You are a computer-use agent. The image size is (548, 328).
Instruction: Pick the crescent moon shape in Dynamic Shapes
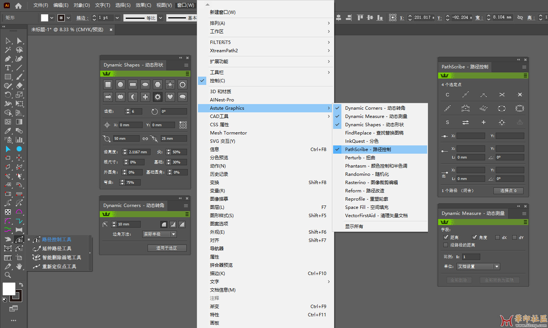(x=133, y=97)
